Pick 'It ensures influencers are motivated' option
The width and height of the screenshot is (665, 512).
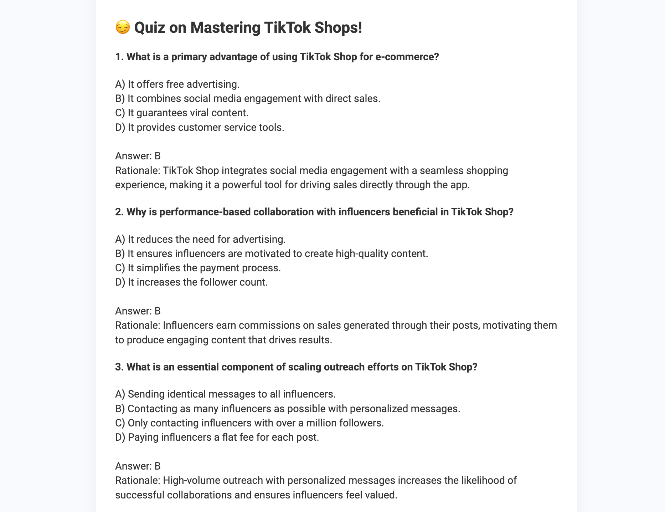pyautogui.click(x=271, y=254)
